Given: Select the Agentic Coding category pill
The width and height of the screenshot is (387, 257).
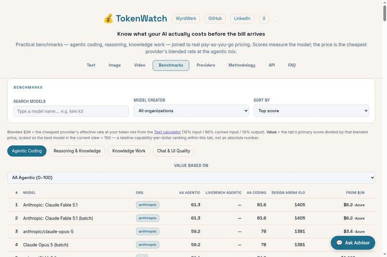Looking at the screenshot, I should (x=27, y=151).
